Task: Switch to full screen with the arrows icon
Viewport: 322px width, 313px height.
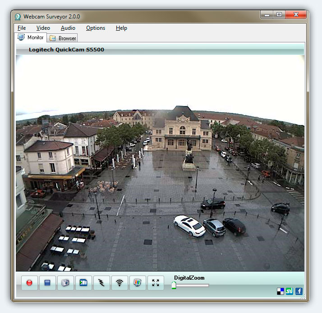Action: pos(156,283)
